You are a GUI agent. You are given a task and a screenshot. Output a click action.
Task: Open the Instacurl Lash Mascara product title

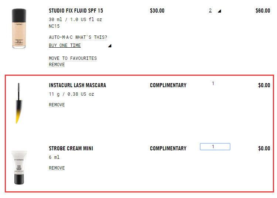pos(77,85)
